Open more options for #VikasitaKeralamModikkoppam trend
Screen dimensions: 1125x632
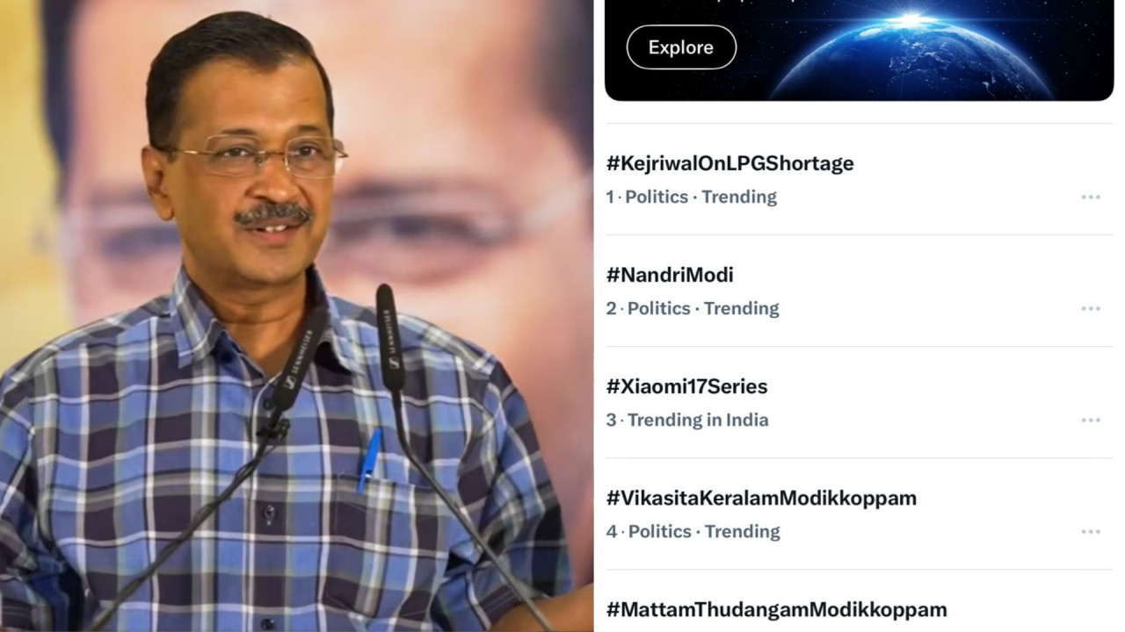[x=1091, y=531]
